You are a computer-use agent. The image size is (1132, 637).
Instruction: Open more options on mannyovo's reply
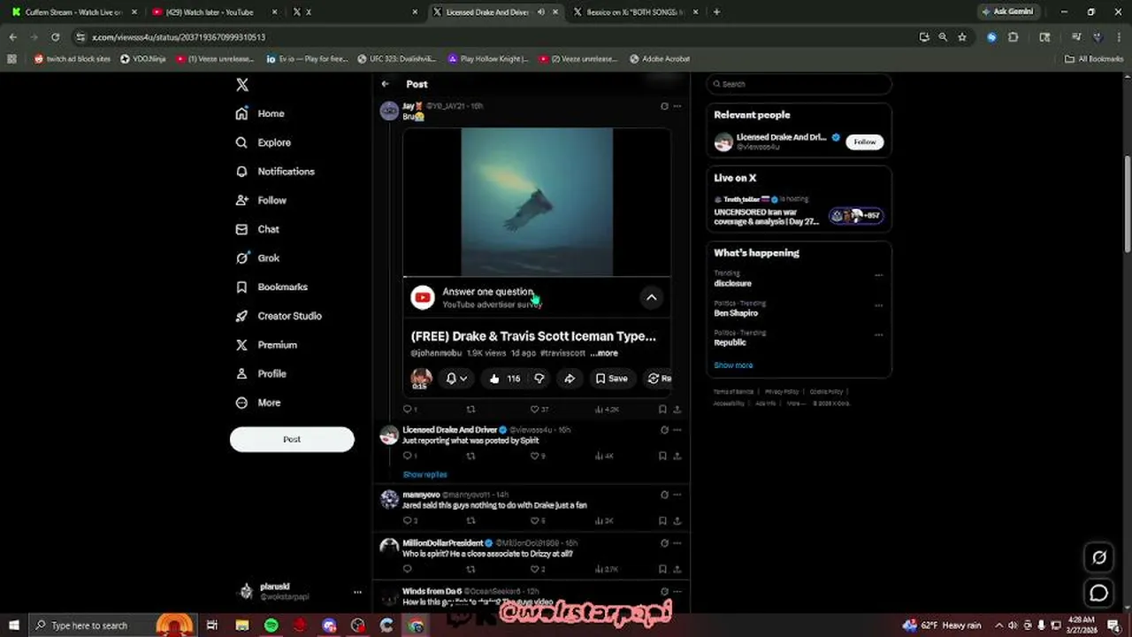[677, 495]
